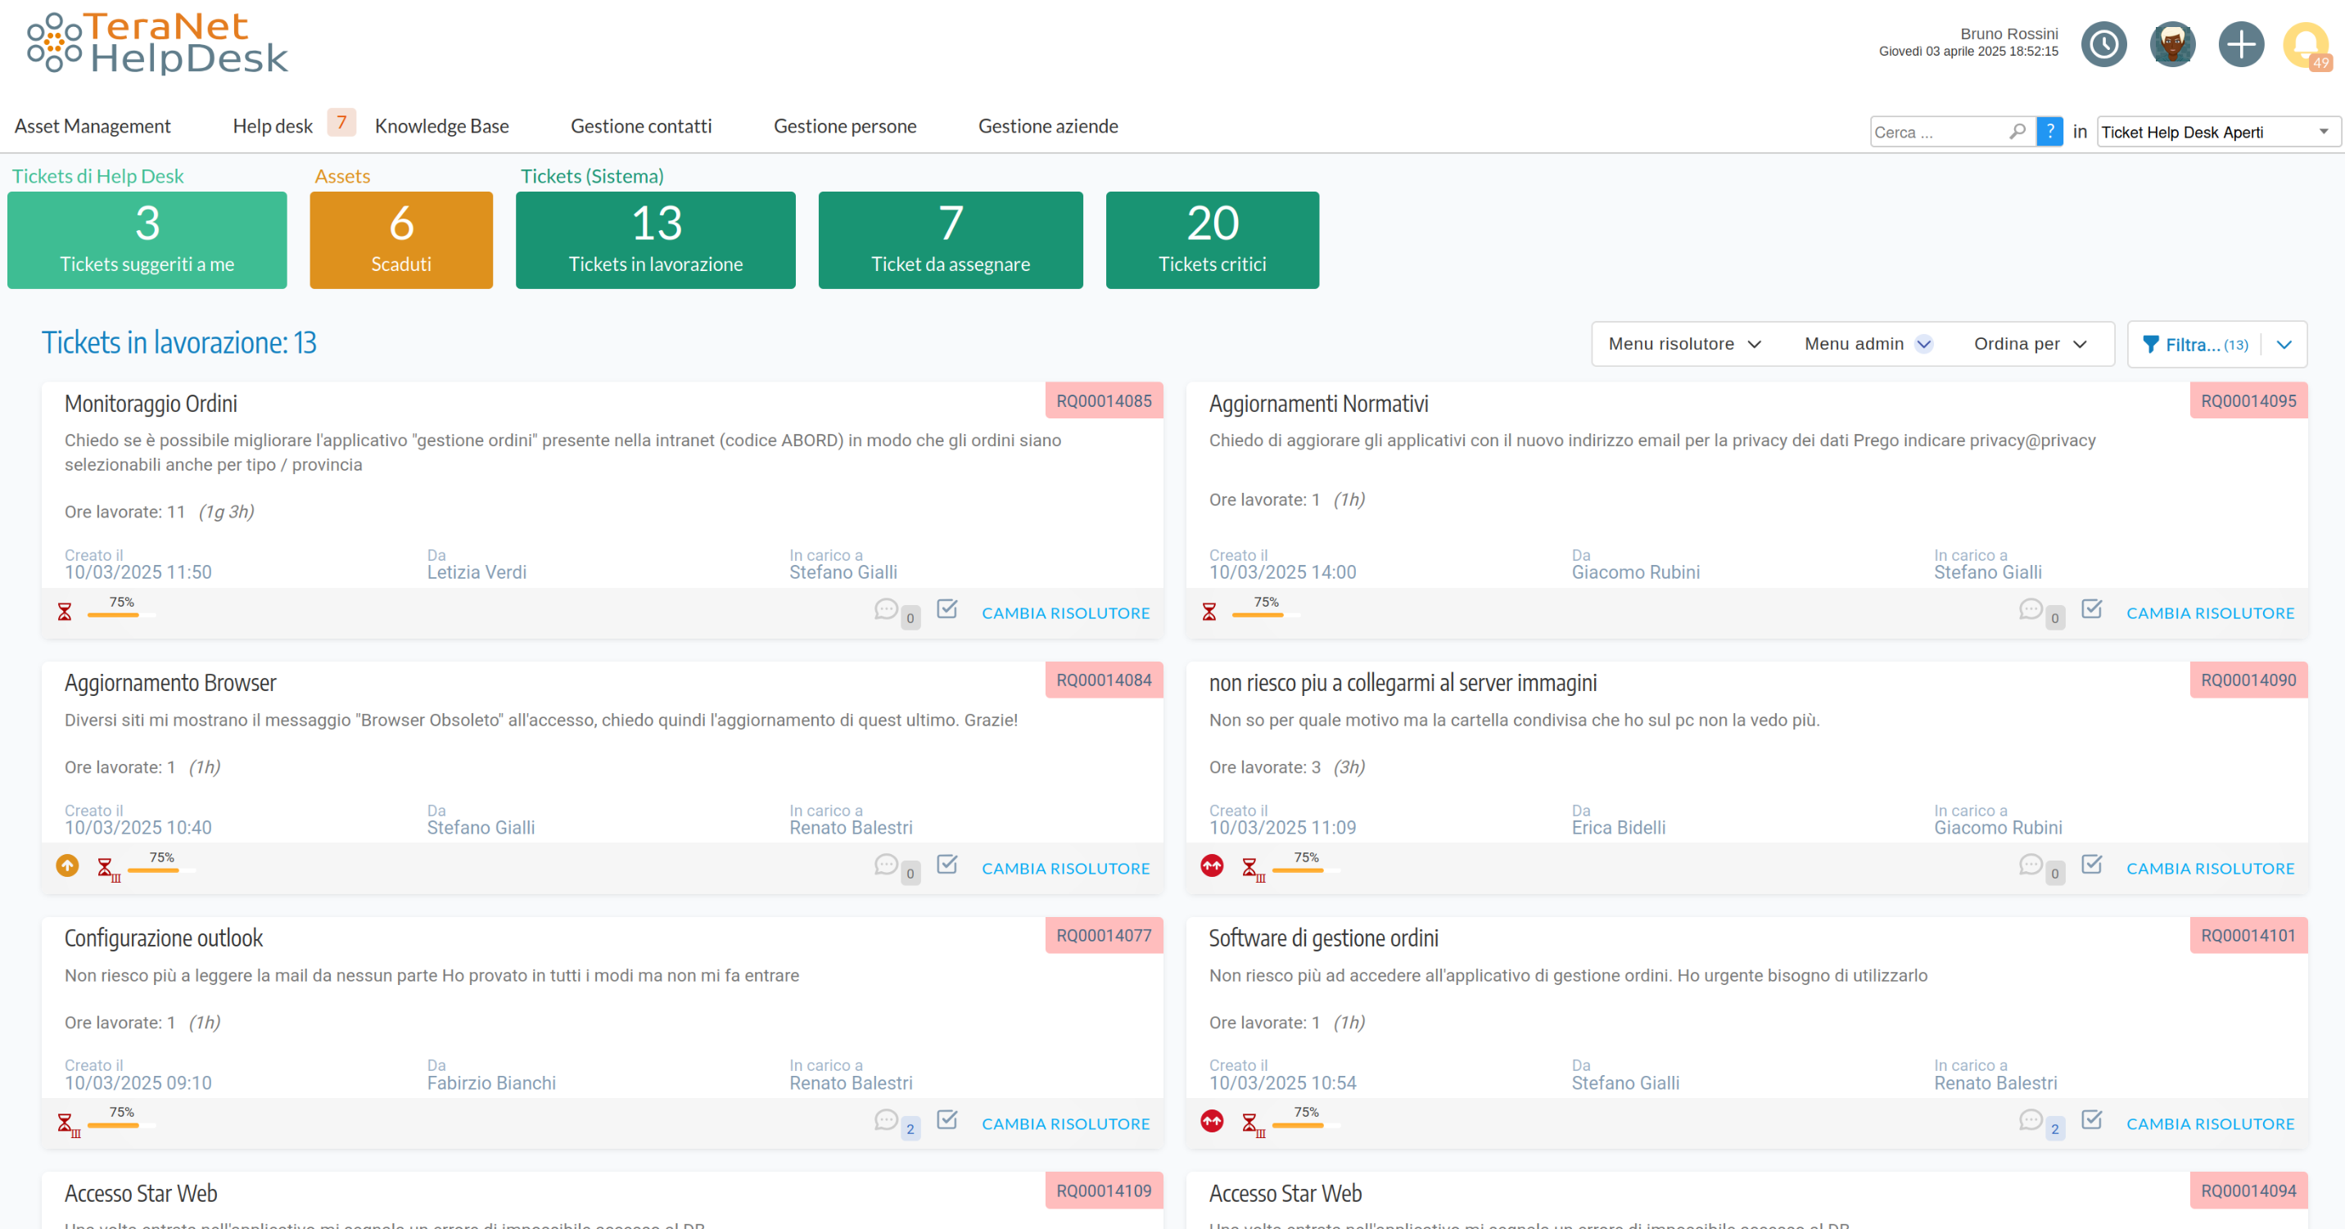Click the RQ00014094 ticket number tag
This screenshot has height=1229, width=2345.
tap(2248, 1191)
